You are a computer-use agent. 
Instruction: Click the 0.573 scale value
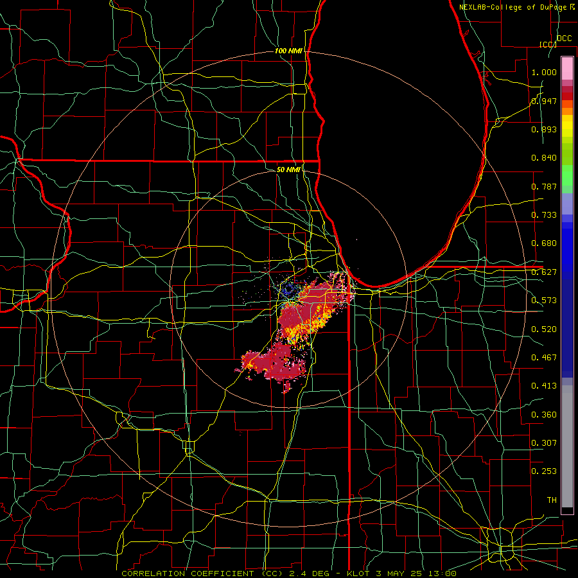tap(544, 301)
